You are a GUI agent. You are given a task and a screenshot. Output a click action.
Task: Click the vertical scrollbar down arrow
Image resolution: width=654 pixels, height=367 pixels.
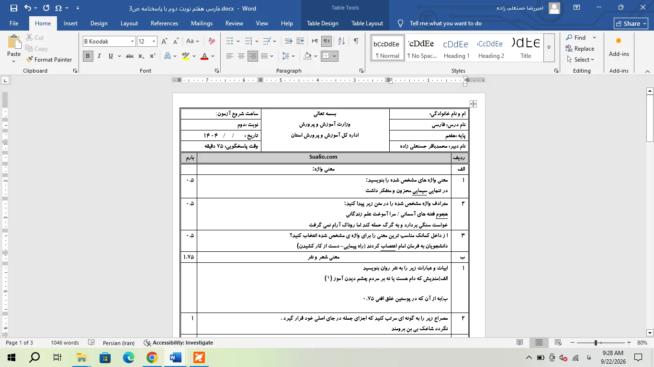(x=650, y=333)
